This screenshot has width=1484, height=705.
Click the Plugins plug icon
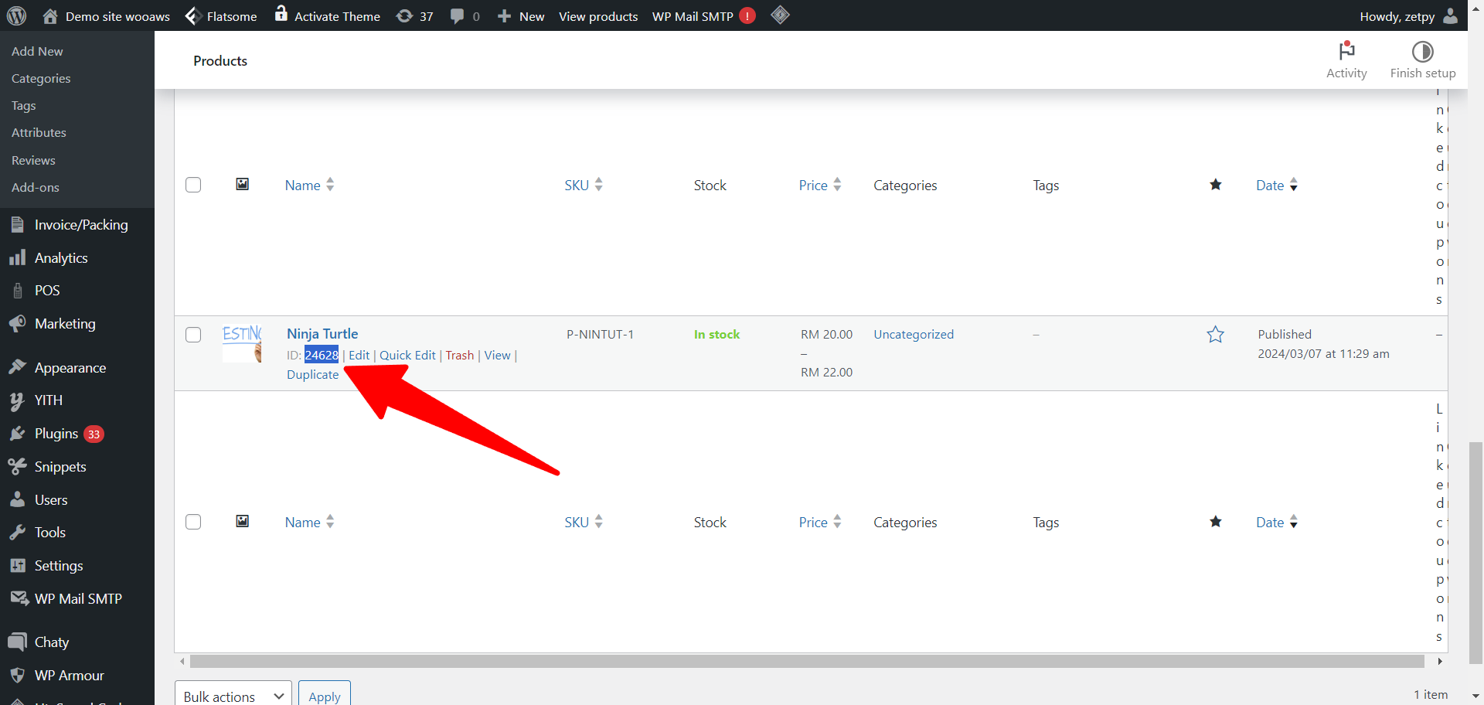point(17,434)
